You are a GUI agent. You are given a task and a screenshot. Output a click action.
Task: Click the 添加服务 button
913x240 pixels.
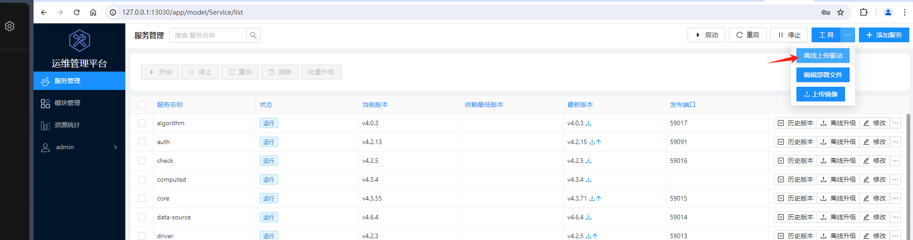click(884, 35)
